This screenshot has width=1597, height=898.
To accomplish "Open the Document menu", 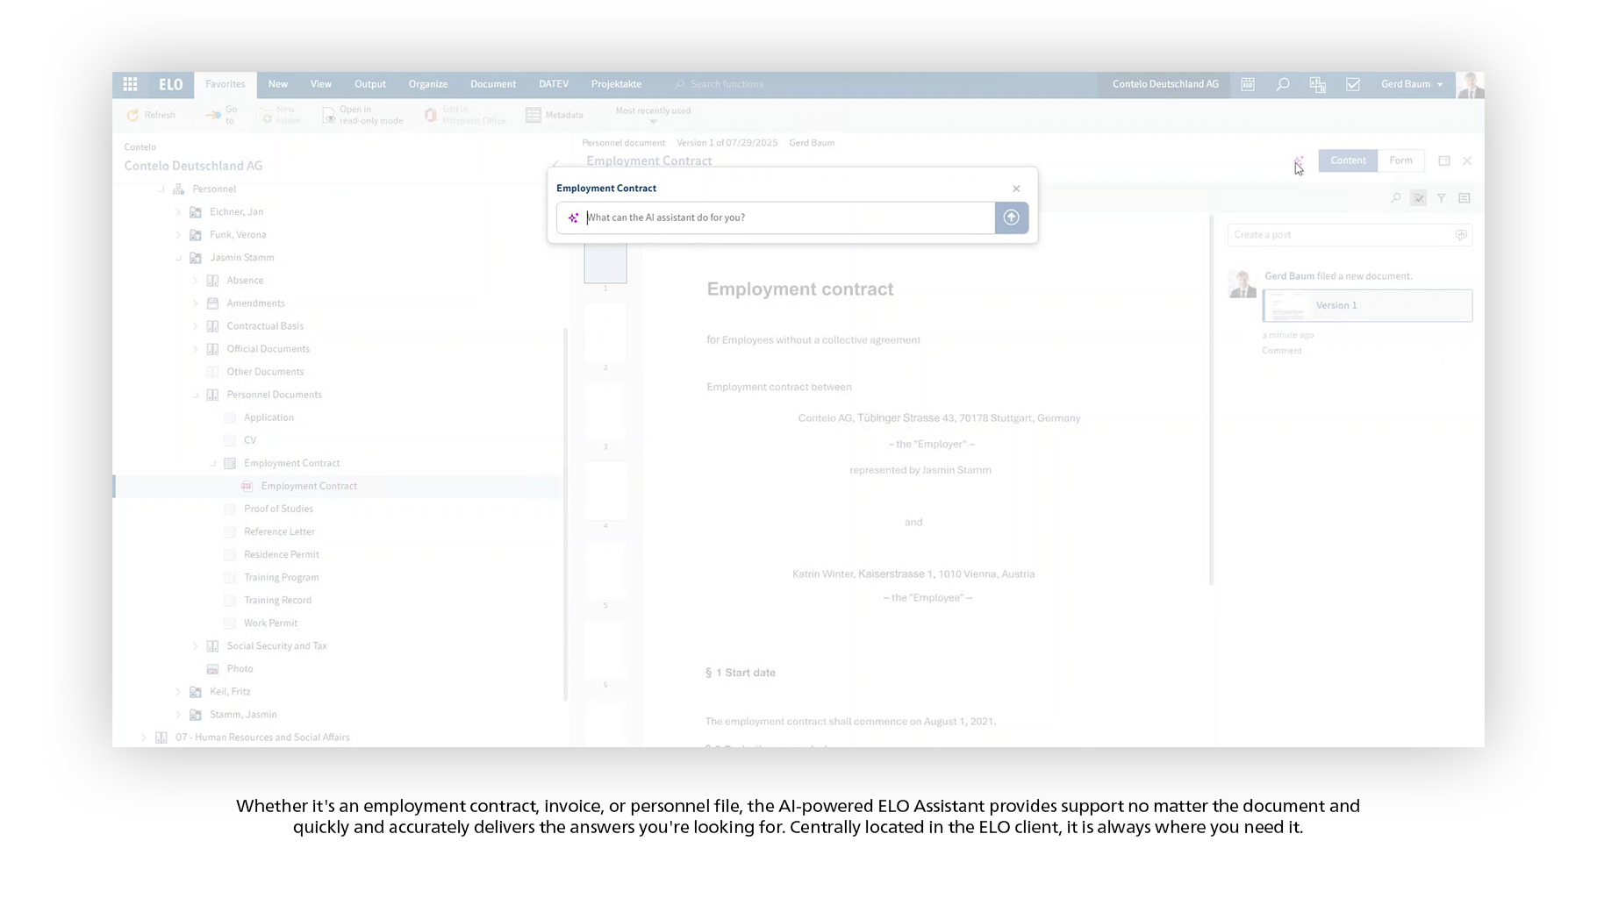I will point(492,84).
